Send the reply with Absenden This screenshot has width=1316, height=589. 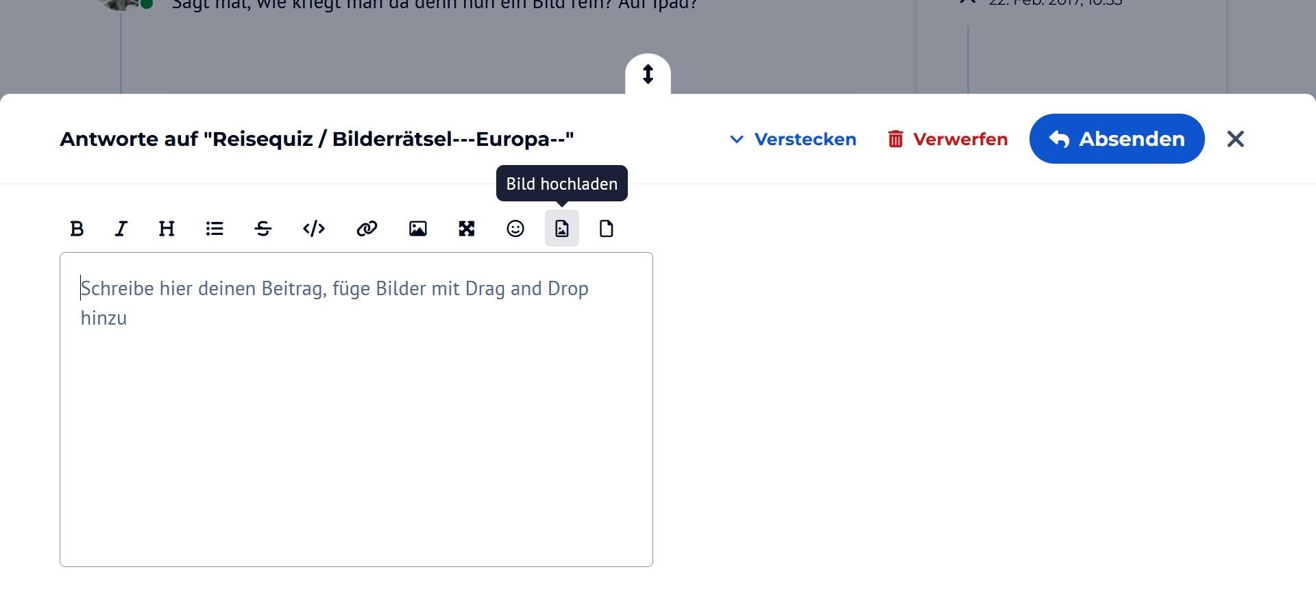coord(1117,139)
